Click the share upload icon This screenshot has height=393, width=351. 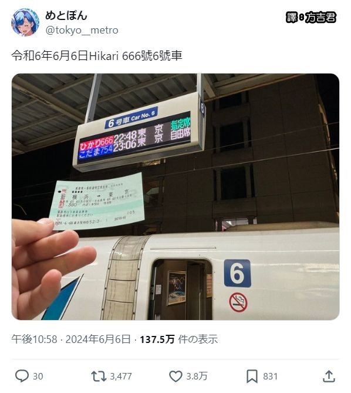[329, 376]
